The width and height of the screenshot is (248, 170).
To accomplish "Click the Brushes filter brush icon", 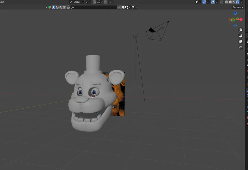I will point(68,7).
